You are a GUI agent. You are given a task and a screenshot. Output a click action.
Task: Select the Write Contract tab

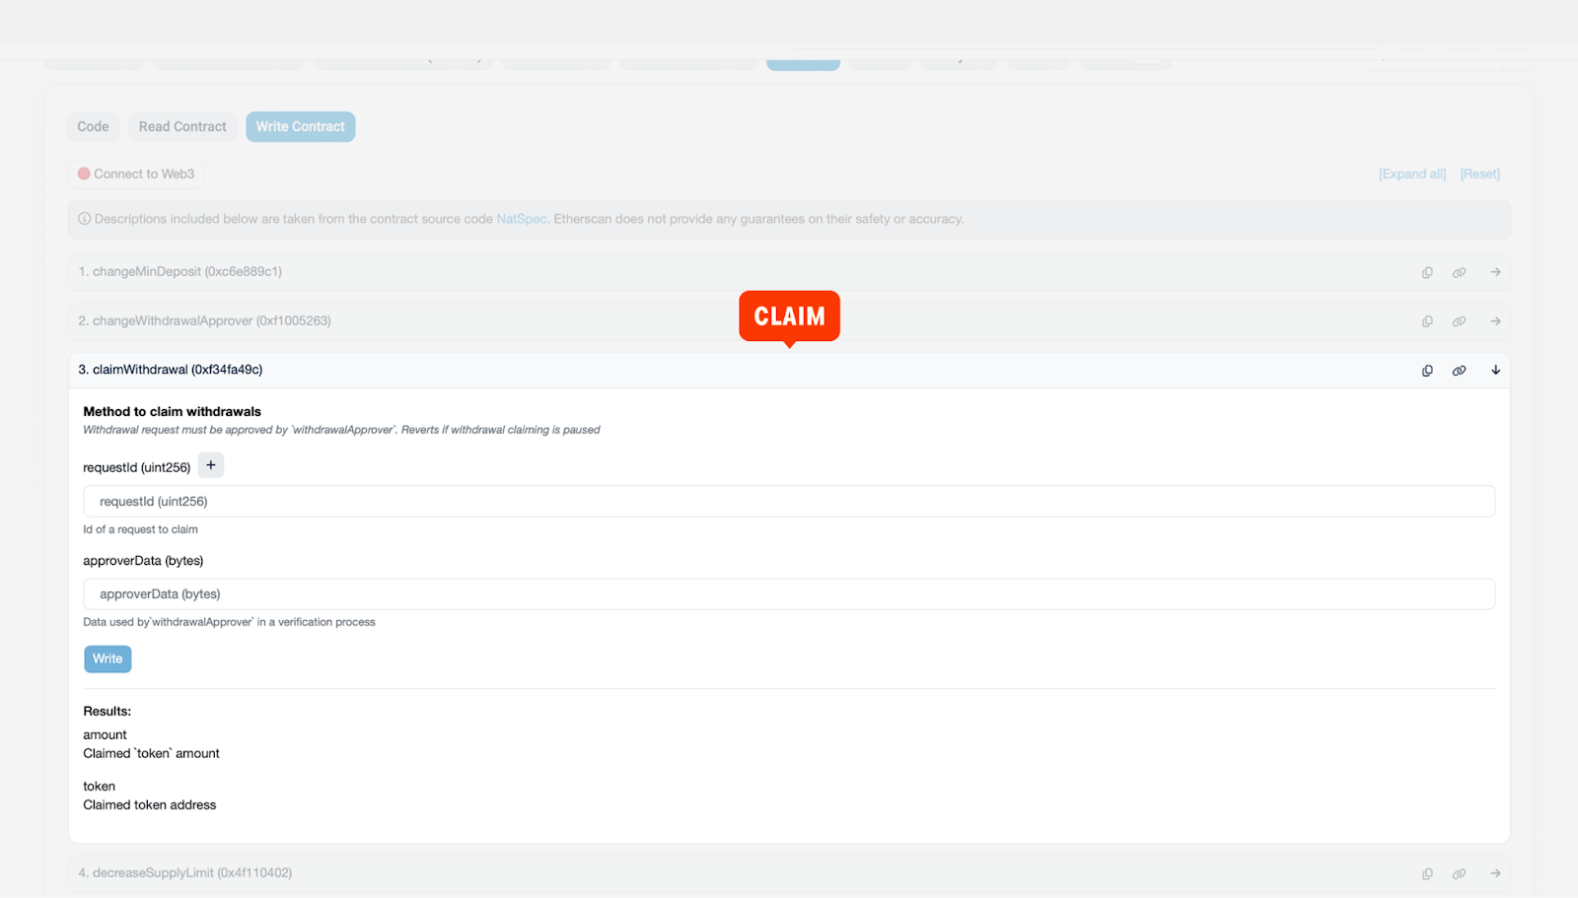click(300, 126)
